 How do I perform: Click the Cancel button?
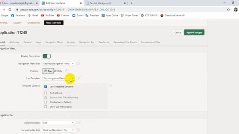[x=178, y=32]
